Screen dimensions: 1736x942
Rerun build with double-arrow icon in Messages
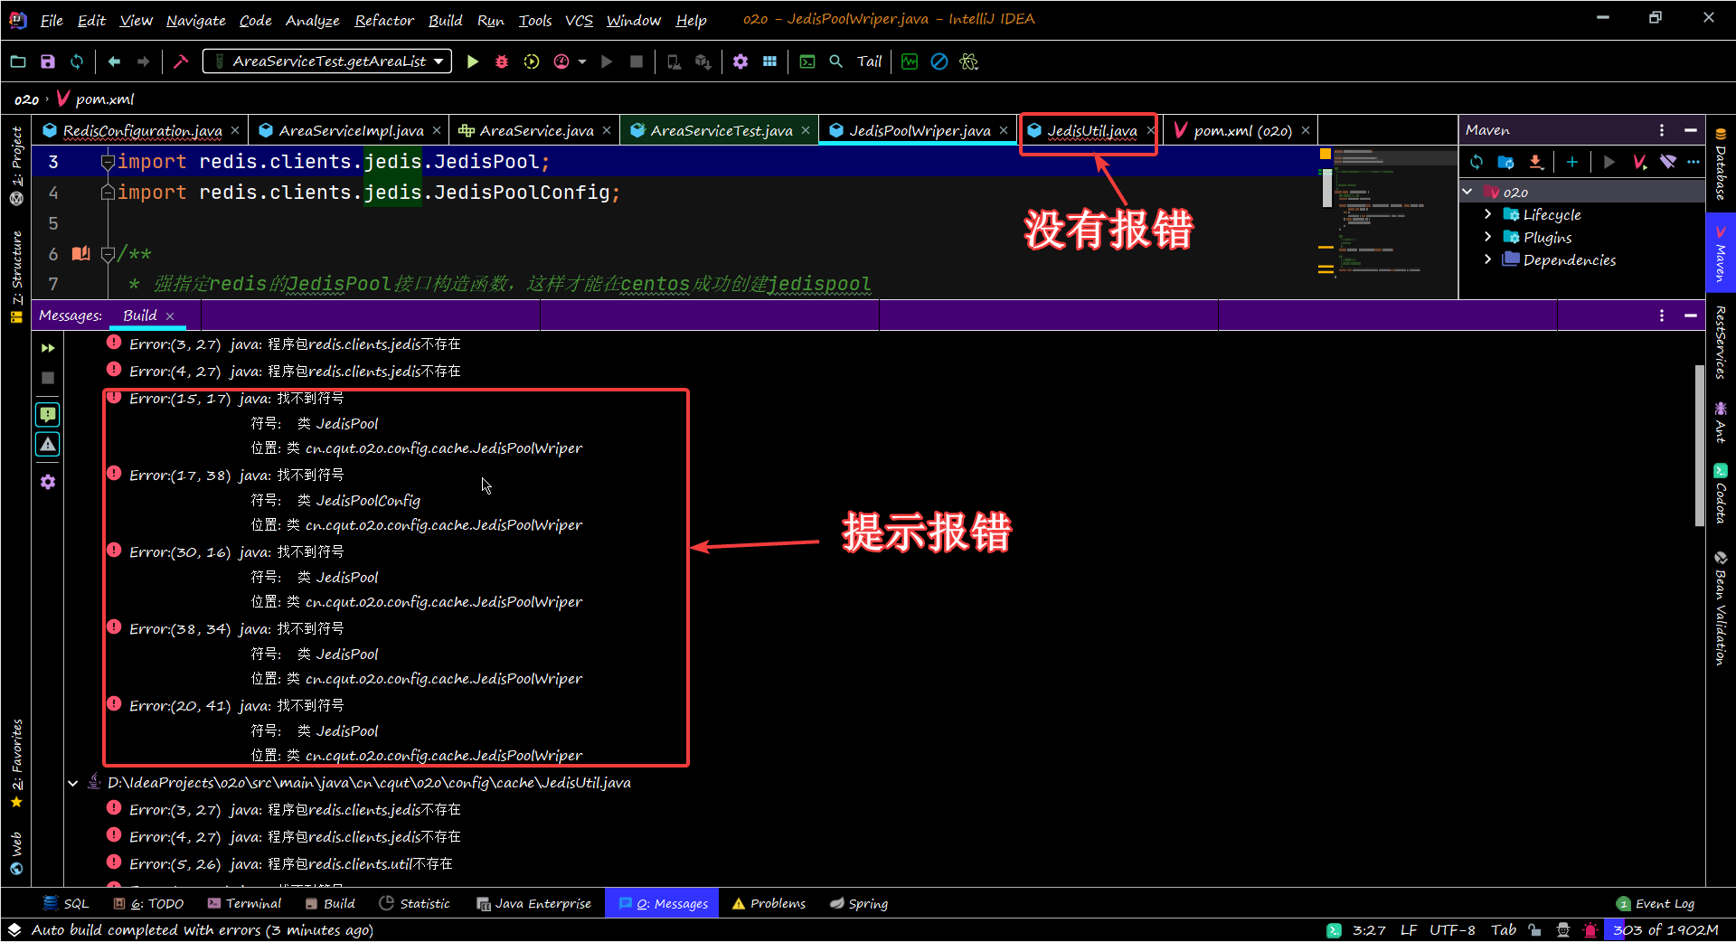click(x=48, y=348)
